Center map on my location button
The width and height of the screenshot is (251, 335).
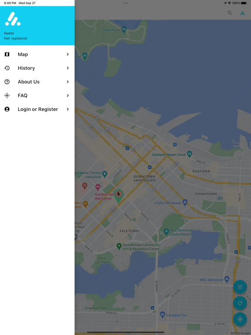pyautogui.click(x=240, y=319)
